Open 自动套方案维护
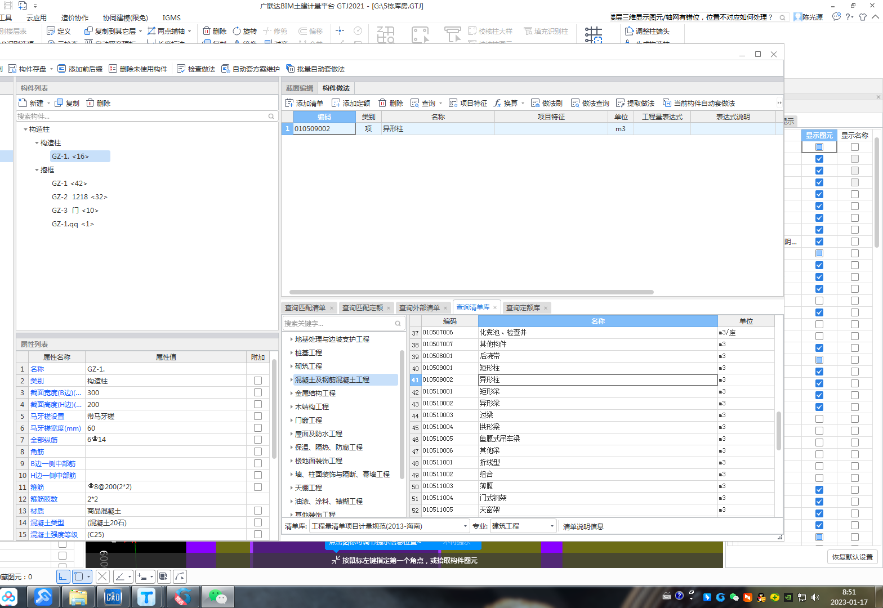Screen dimensions: 883x608 point(251,69)
